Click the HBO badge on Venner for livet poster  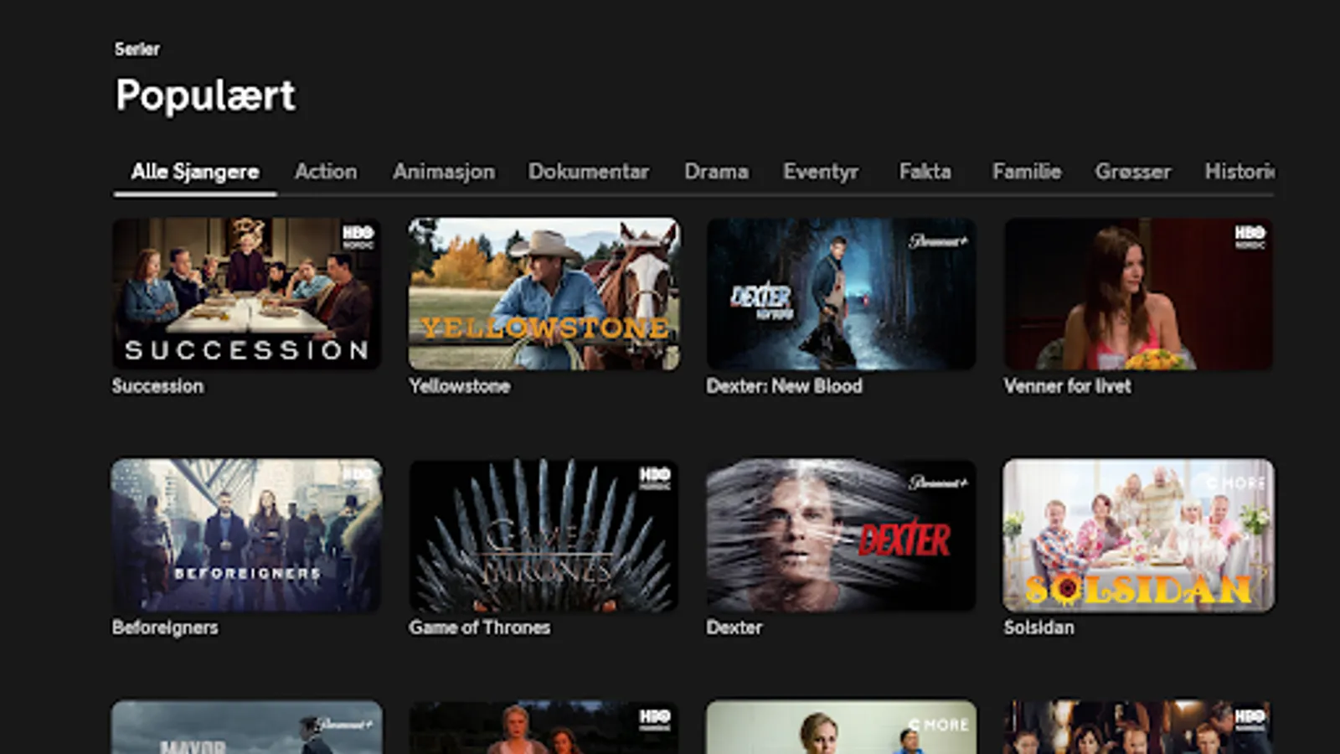point(1250,235)
